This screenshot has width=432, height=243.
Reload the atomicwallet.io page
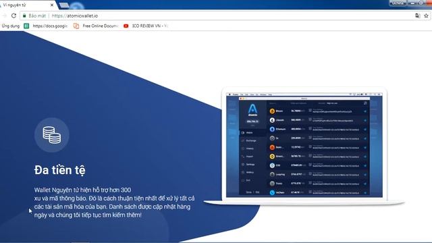click(13, 16)
